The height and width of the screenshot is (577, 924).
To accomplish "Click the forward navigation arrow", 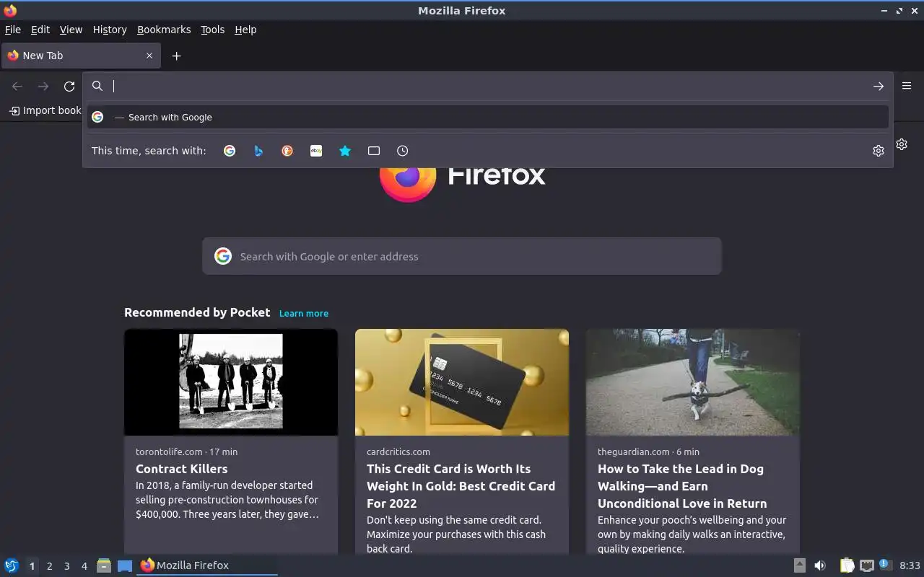I will click(43, 87).
